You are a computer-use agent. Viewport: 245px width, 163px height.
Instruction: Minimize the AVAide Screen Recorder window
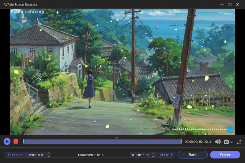click(x=222, y=5)
